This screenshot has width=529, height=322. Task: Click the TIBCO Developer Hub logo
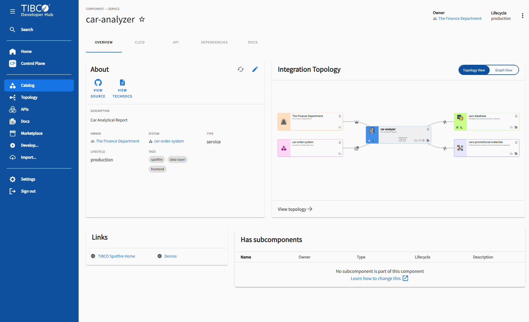[37, 11]
